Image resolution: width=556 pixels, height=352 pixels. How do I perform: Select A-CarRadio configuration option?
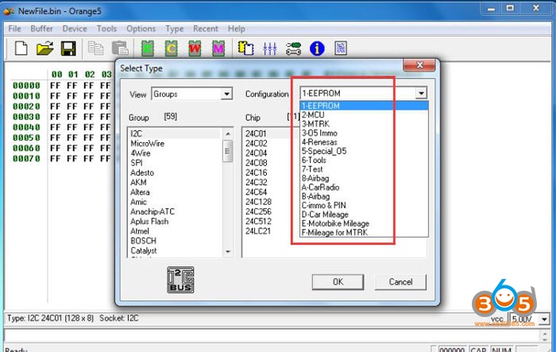click(x=364, y=188)
